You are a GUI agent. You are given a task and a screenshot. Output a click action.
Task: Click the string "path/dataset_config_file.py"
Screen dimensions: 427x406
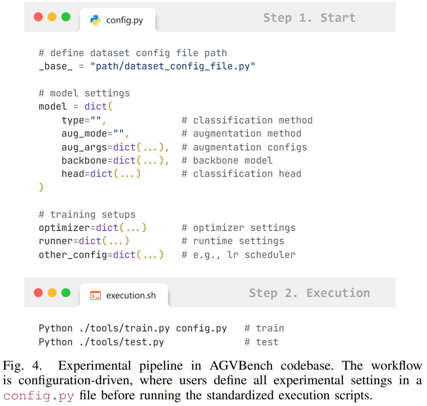(x=173, y=66)
